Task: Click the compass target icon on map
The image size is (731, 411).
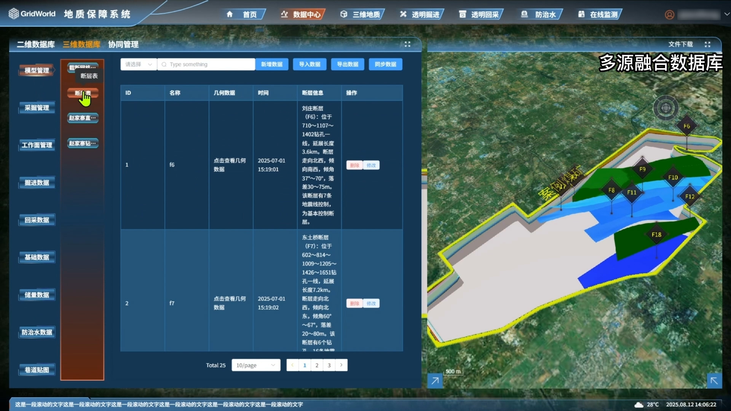Action: [666, 108]
